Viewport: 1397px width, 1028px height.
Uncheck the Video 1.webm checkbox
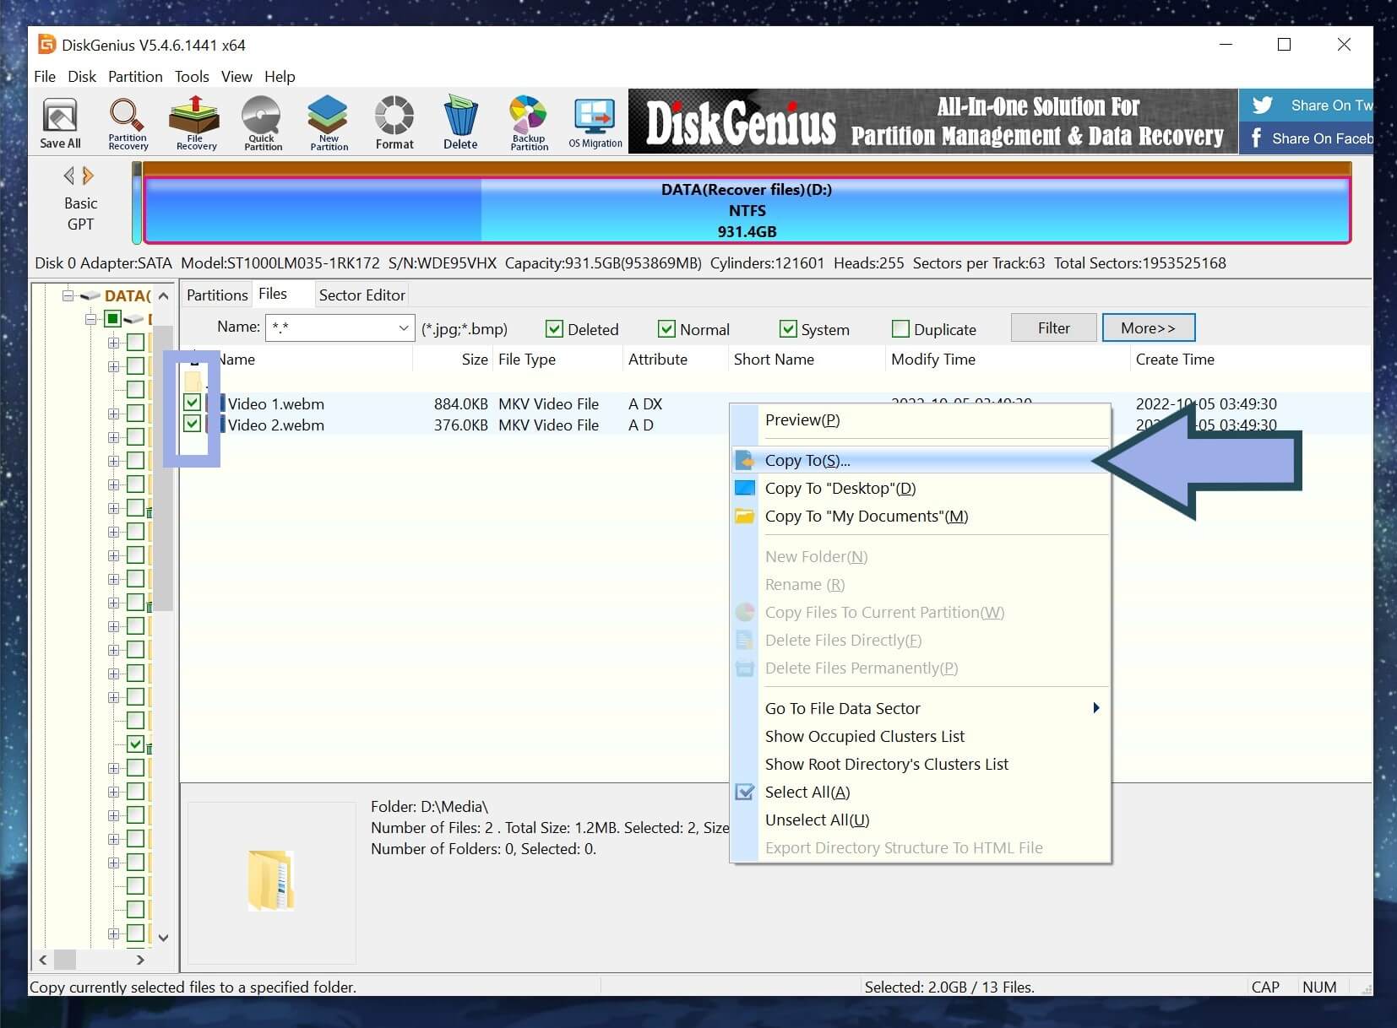(x=192, y=403)
